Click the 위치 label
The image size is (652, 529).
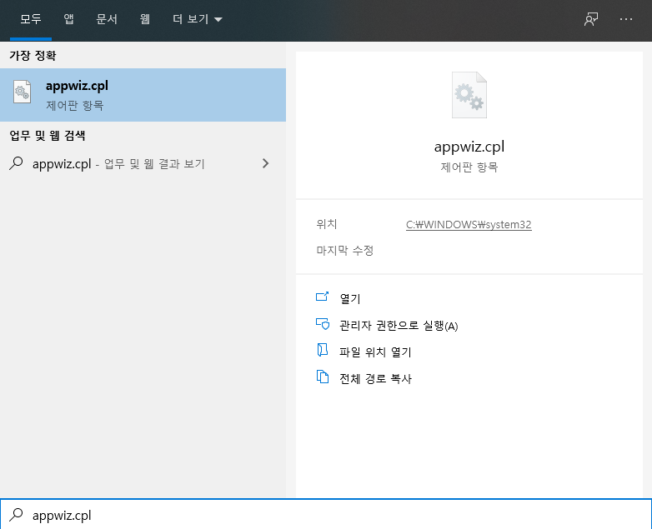coord(326,224)
